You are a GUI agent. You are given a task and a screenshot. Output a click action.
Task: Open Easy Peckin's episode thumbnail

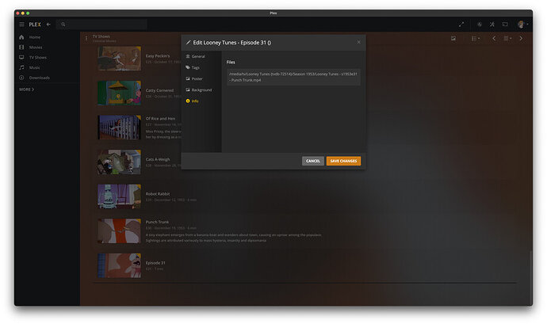119,59
